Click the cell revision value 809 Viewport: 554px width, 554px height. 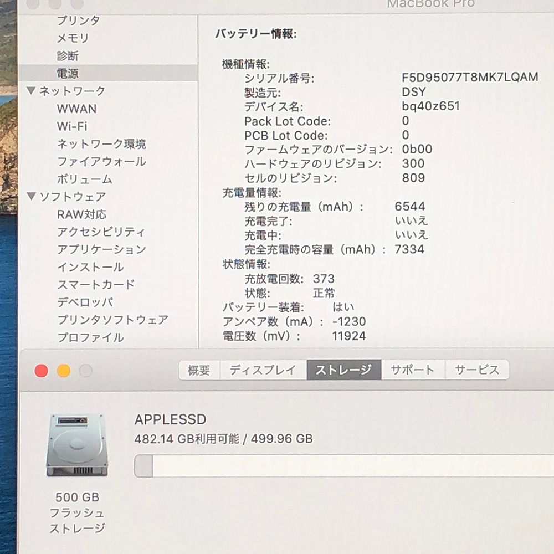coord(413,178)
